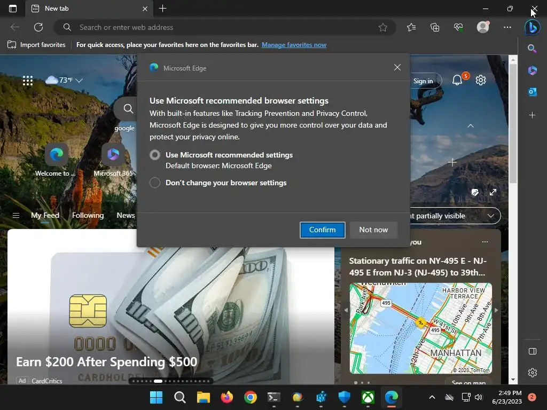Viewport: 547px width, 410px height.
Task: Open Windows Start menu
Action: [156, 397]
